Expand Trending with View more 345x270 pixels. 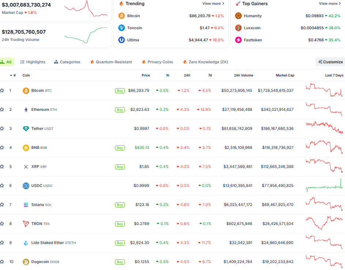click(213, 4)
